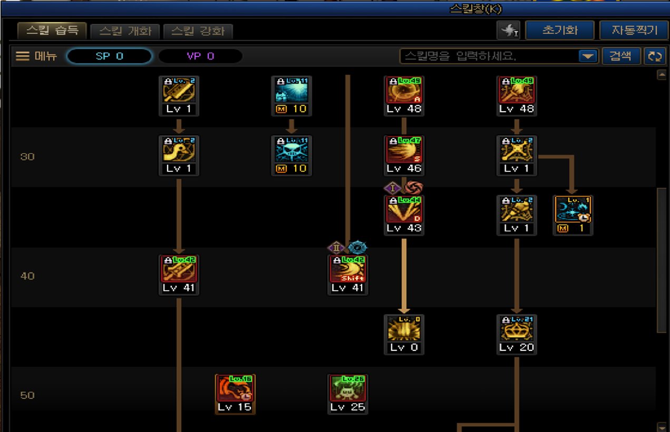Click the 초기화 reset button
This screenshot has width=670, height=432.
click(560, 31)
